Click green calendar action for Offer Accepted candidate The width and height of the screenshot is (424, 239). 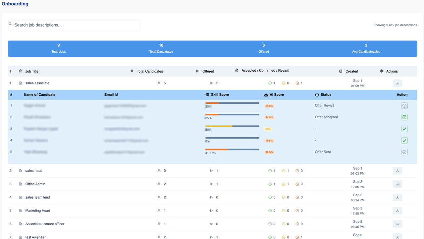click(404, 117)
